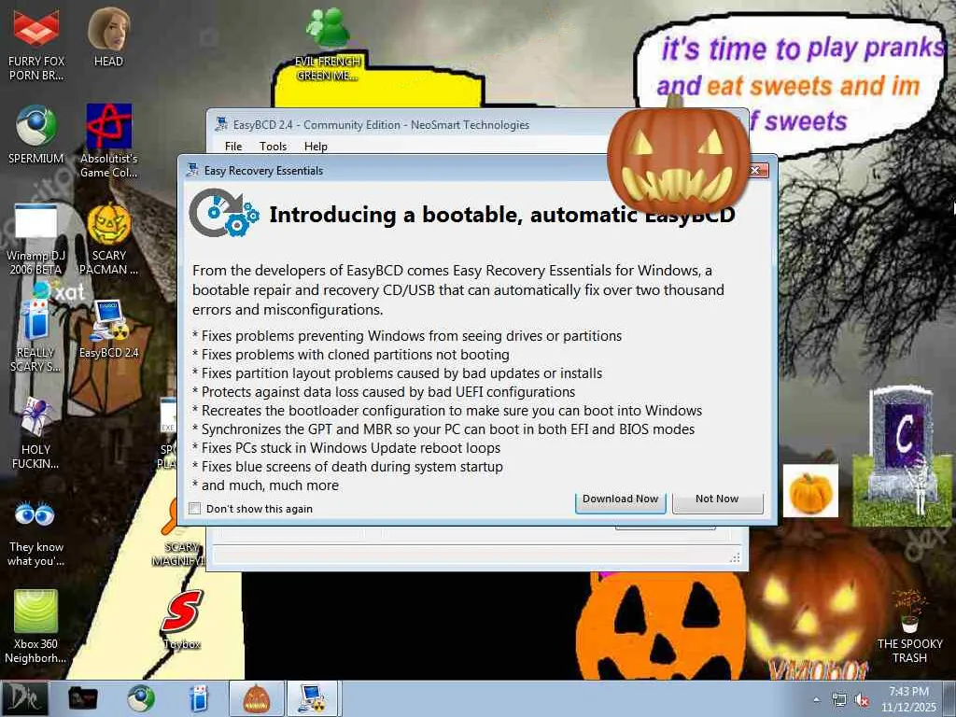Switch to the pumpkin taskbar app
Image resolution: width=956 pixels, height=717 pixels.
point(256,698)
